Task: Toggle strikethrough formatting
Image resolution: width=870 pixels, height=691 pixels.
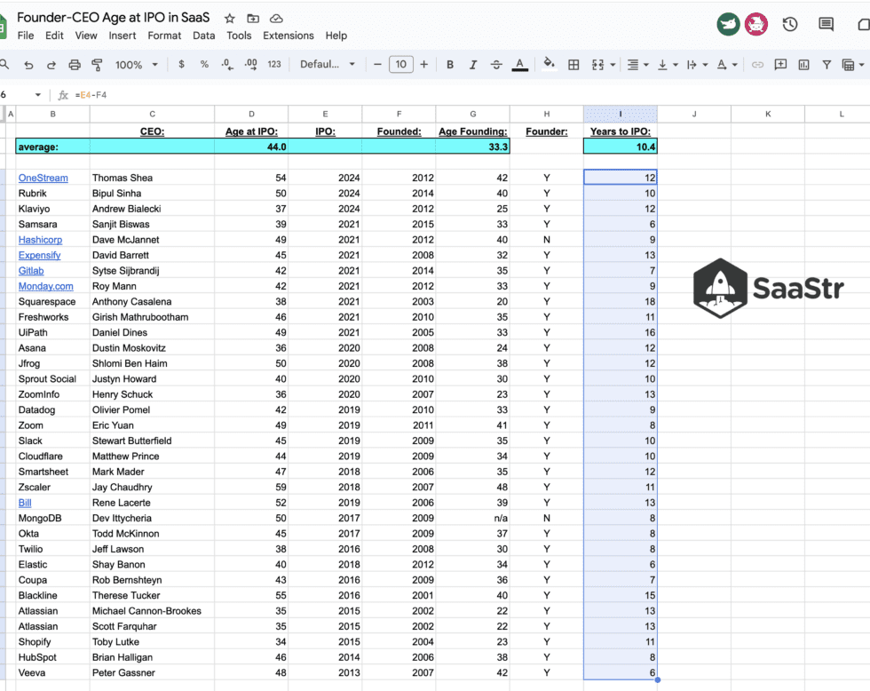Action: (x=496, y=65)
